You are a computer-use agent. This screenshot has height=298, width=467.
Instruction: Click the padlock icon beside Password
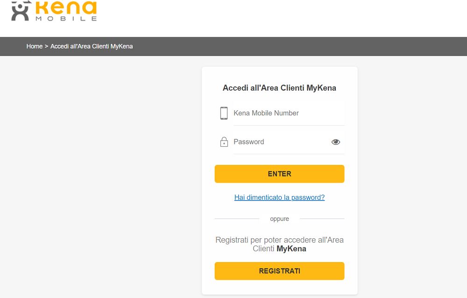click(224, 142)
